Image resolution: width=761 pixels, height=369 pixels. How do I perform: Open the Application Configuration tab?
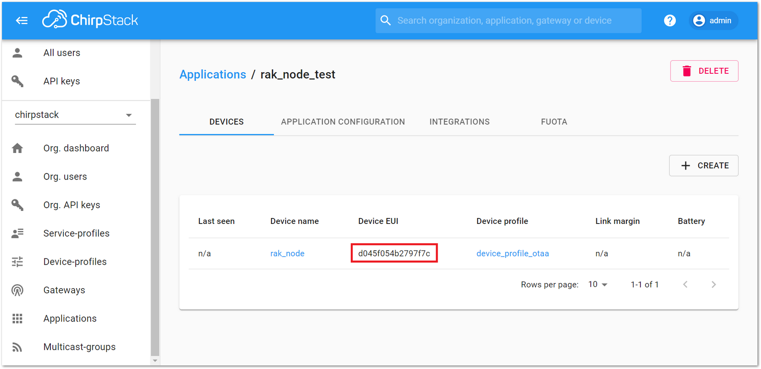[343, 122]
